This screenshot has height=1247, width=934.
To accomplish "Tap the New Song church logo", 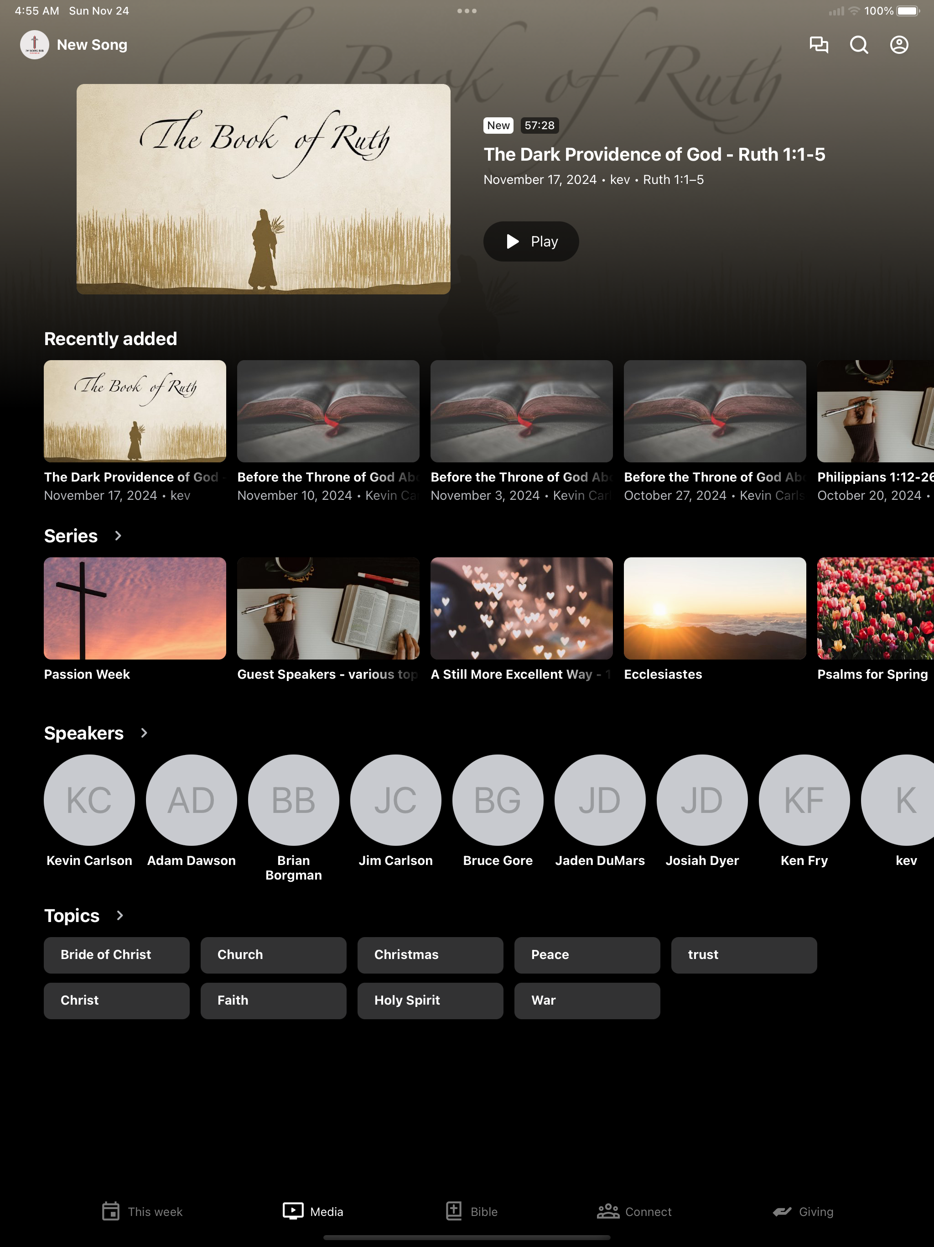I will pos(34,45).
